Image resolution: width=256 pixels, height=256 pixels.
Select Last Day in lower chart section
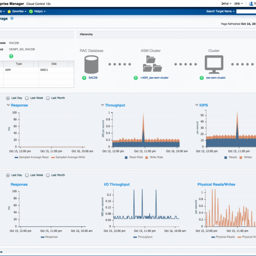click(8, 175)
